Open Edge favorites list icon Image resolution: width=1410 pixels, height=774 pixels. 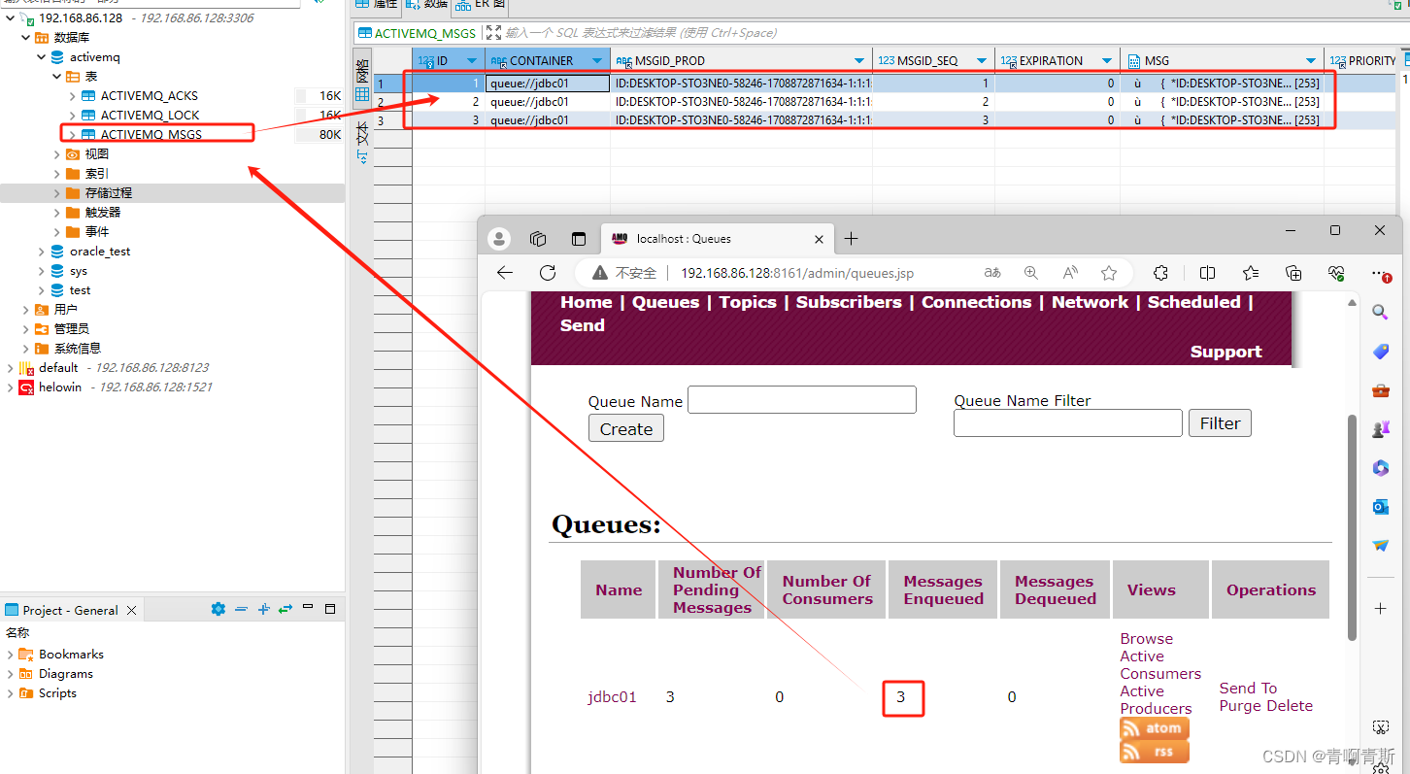click(1251, 273)
